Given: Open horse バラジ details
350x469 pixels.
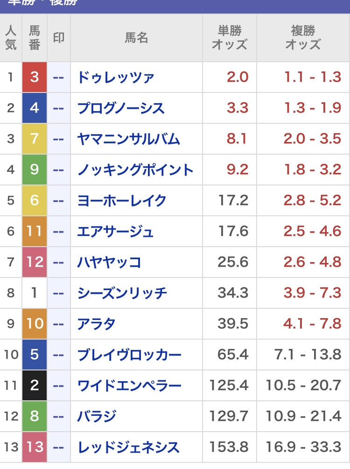Looking at the screenshot, I should (96, 416).
